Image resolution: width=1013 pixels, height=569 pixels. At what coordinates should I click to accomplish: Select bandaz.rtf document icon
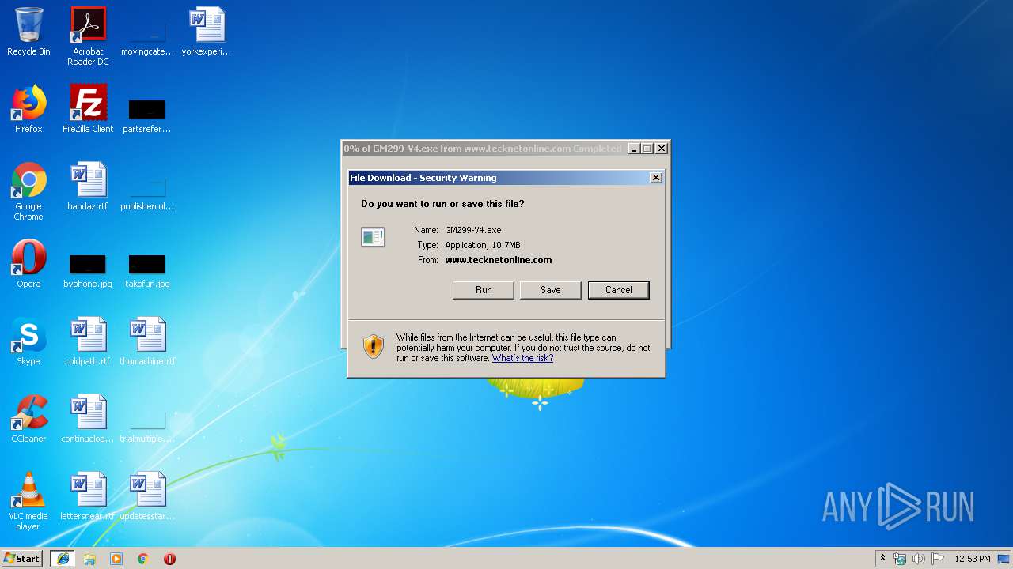point(88,187)
